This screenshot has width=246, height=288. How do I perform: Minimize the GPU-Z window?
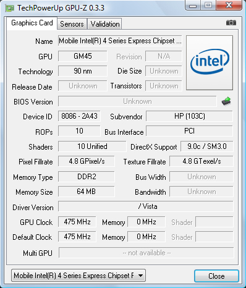pos(193,6)
